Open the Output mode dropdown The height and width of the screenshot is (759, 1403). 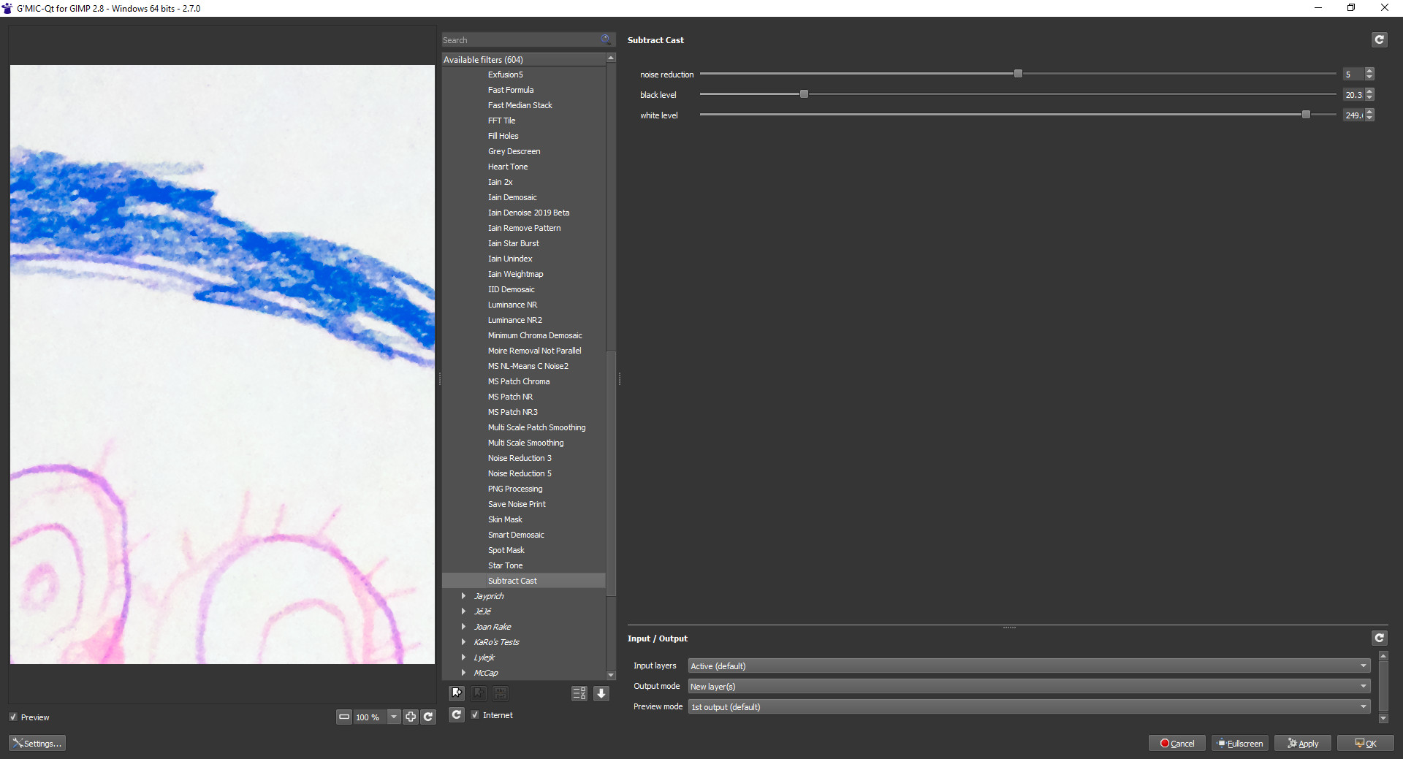tap(1028, 687)
